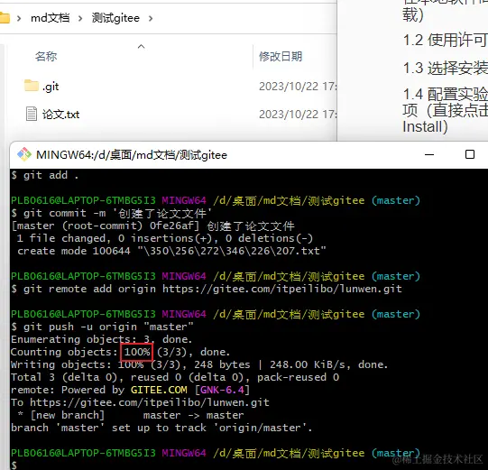Click the branch 'master' set up to track line
This screenshot has height=470, width=488.
161,428
